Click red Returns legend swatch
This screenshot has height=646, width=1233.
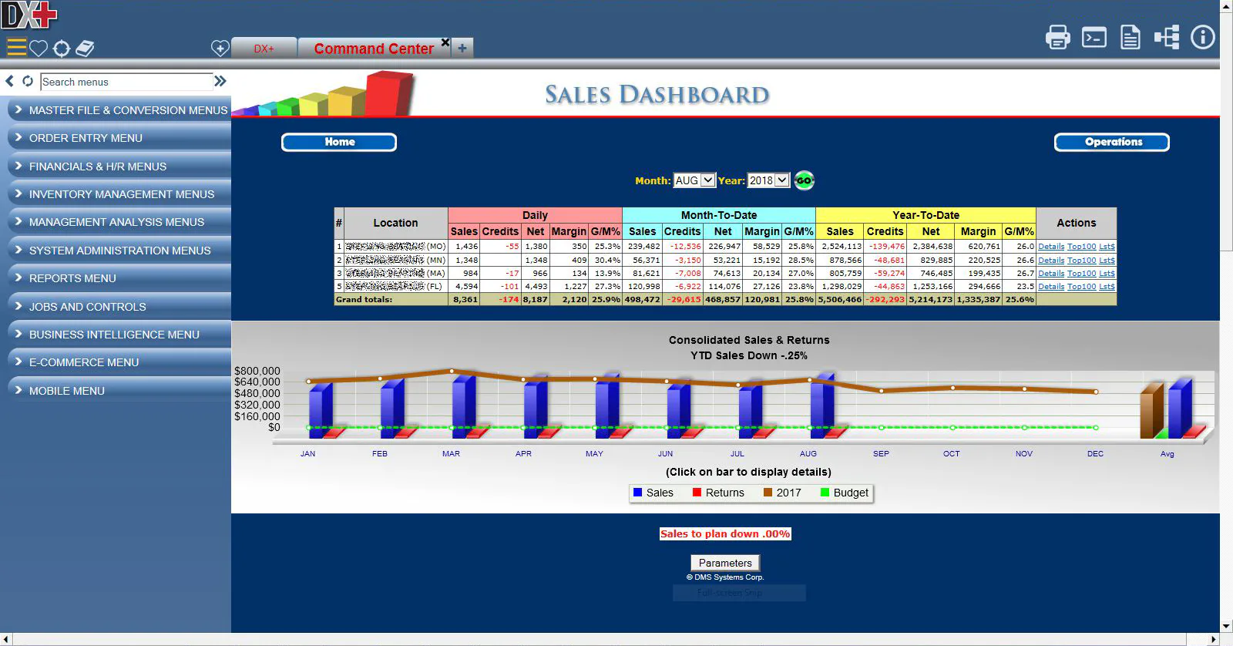pos(697,493)
